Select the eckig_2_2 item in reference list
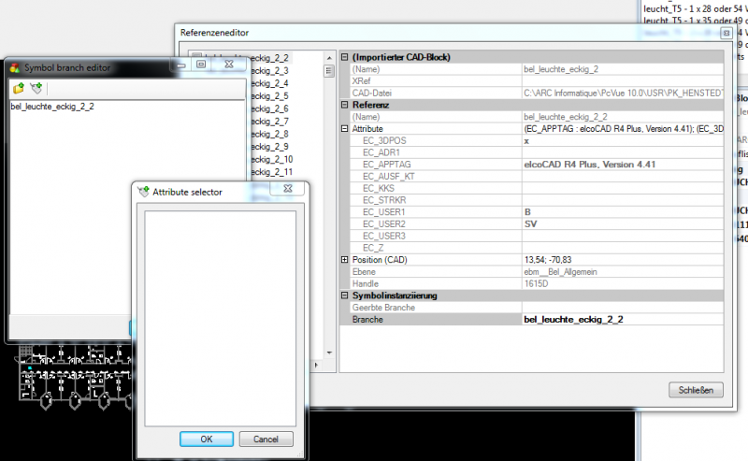The height and width of the screenshot is (461, 748). 269,58
